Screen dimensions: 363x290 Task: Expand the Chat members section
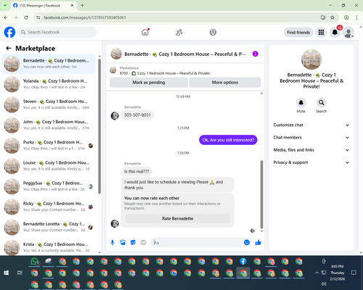click(x=311, y=138)
